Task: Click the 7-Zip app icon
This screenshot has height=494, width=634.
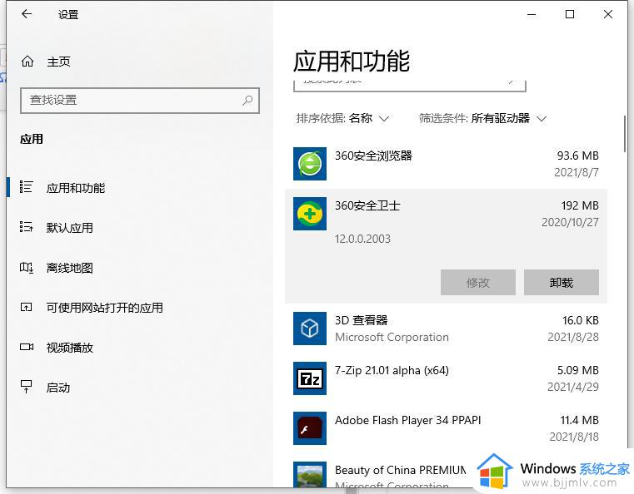Action: 310,378
